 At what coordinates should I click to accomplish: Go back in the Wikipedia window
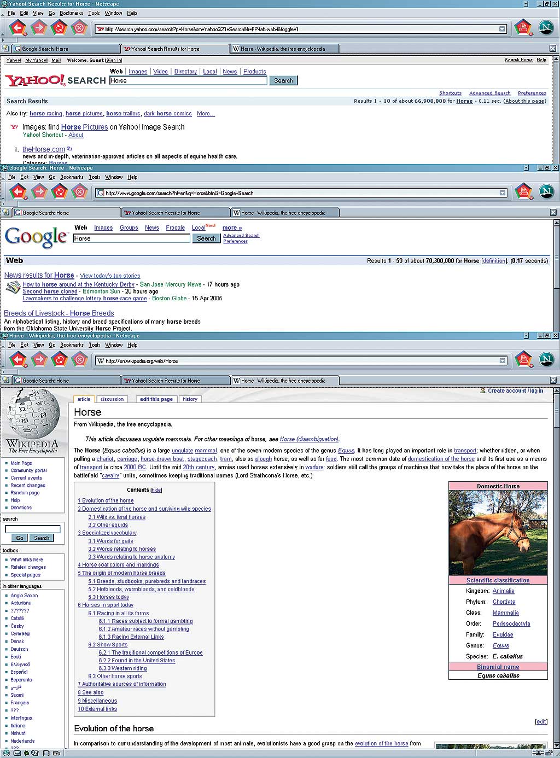pos(18,359)
